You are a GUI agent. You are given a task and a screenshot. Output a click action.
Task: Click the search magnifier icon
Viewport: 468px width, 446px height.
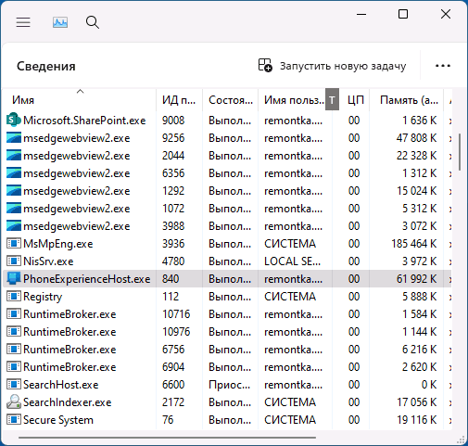click(93, 22)
